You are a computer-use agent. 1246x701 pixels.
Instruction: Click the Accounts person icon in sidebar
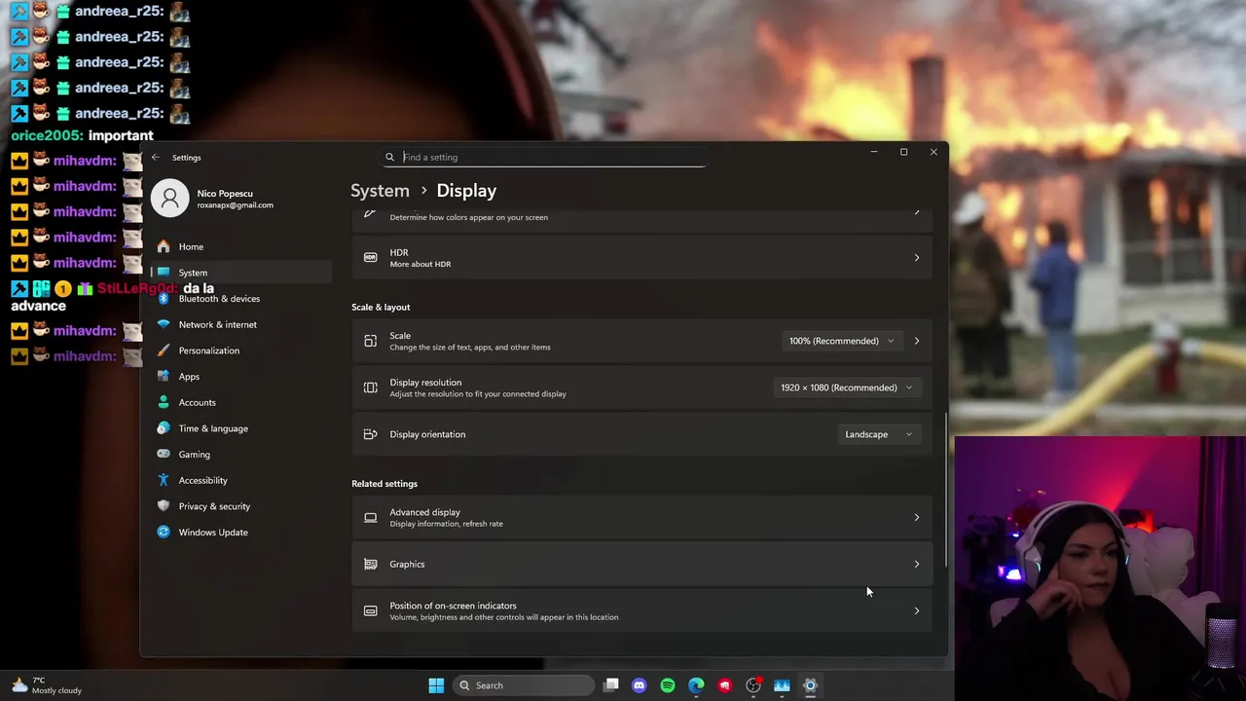point(164,402)
